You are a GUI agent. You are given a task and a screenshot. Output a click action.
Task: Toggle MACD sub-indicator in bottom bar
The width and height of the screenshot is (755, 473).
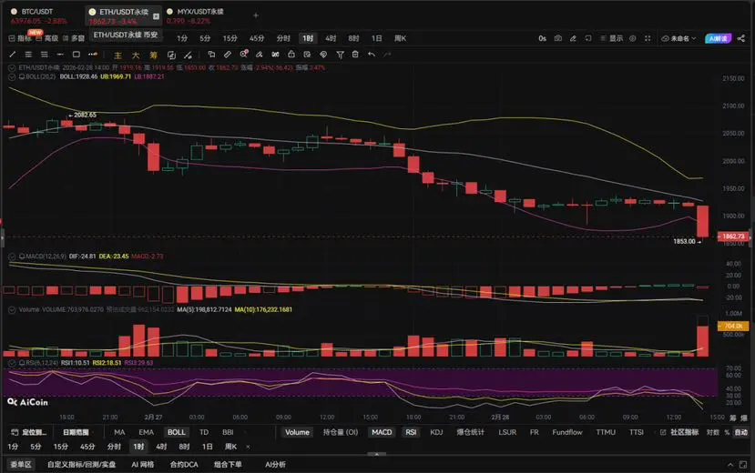coord(382,432)
